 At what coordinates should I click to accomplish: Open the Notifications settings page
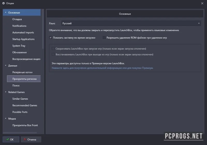tap(19, 26)
